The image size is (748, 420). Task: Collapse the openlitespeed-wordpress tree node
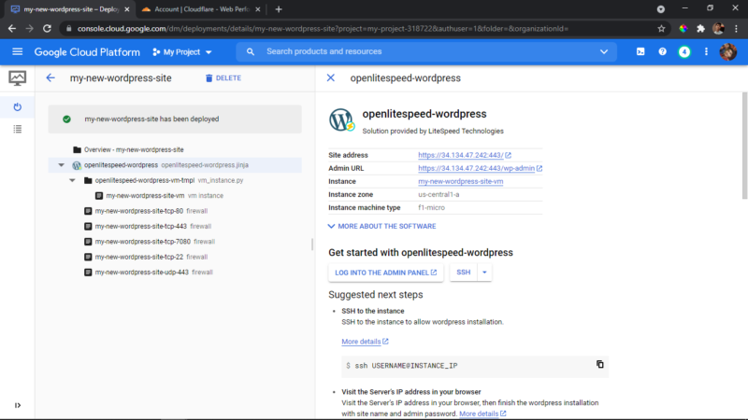61,165
